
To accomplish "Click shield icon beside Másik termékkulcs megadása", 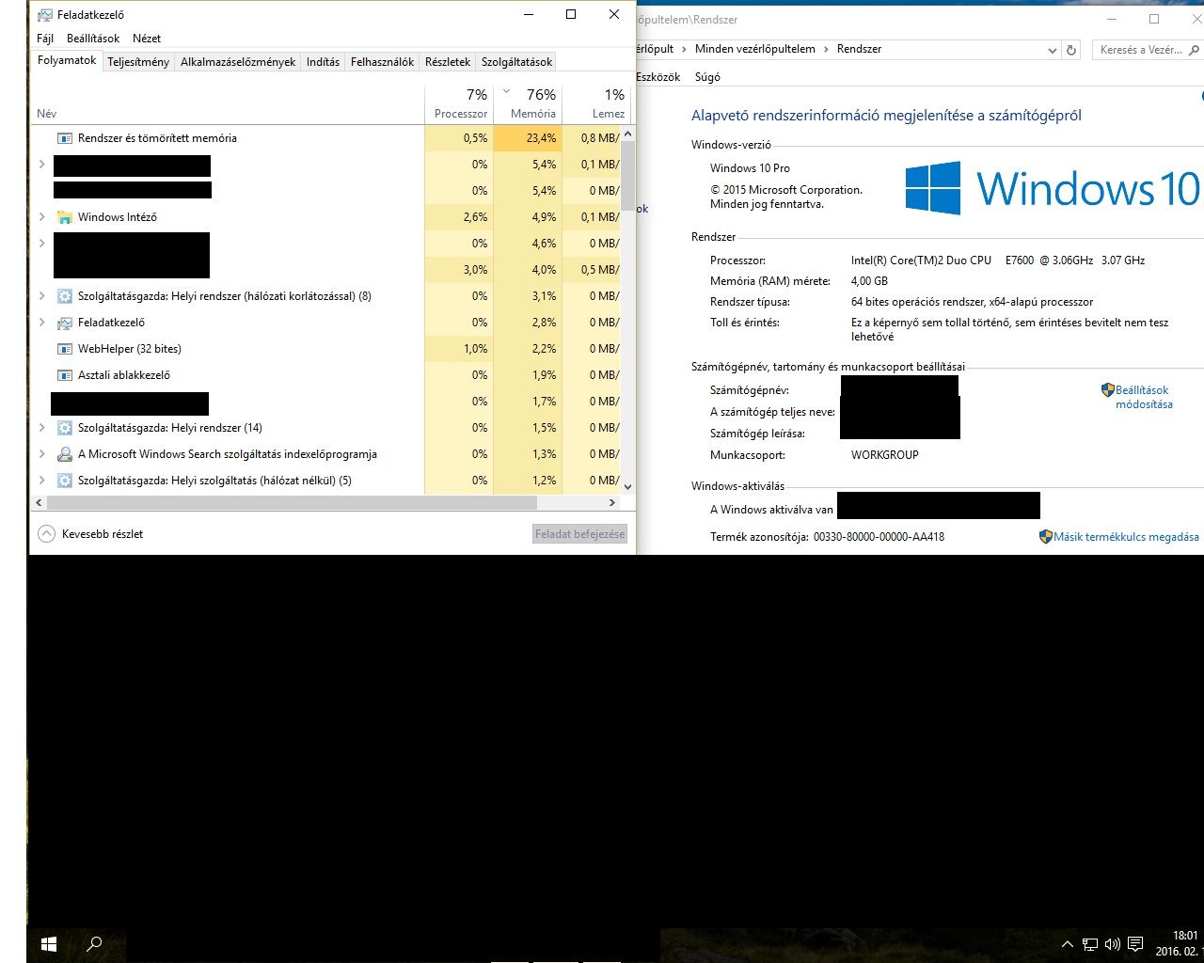I will point(1045,537).
